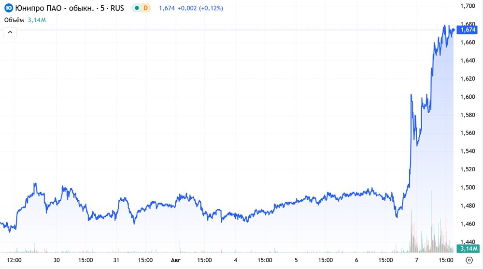The height and width of the screenshot is (269, 483).
Task: Click price axis value 1,500
Action: coord(468,188)
